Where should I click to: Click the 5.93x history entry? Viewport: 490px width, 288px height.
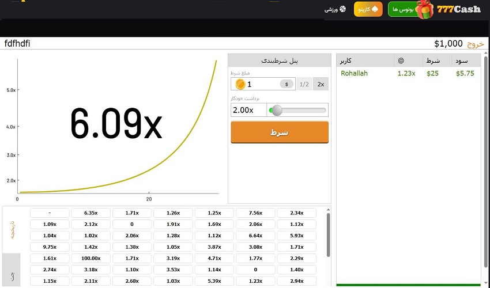(x=296, y=236)
